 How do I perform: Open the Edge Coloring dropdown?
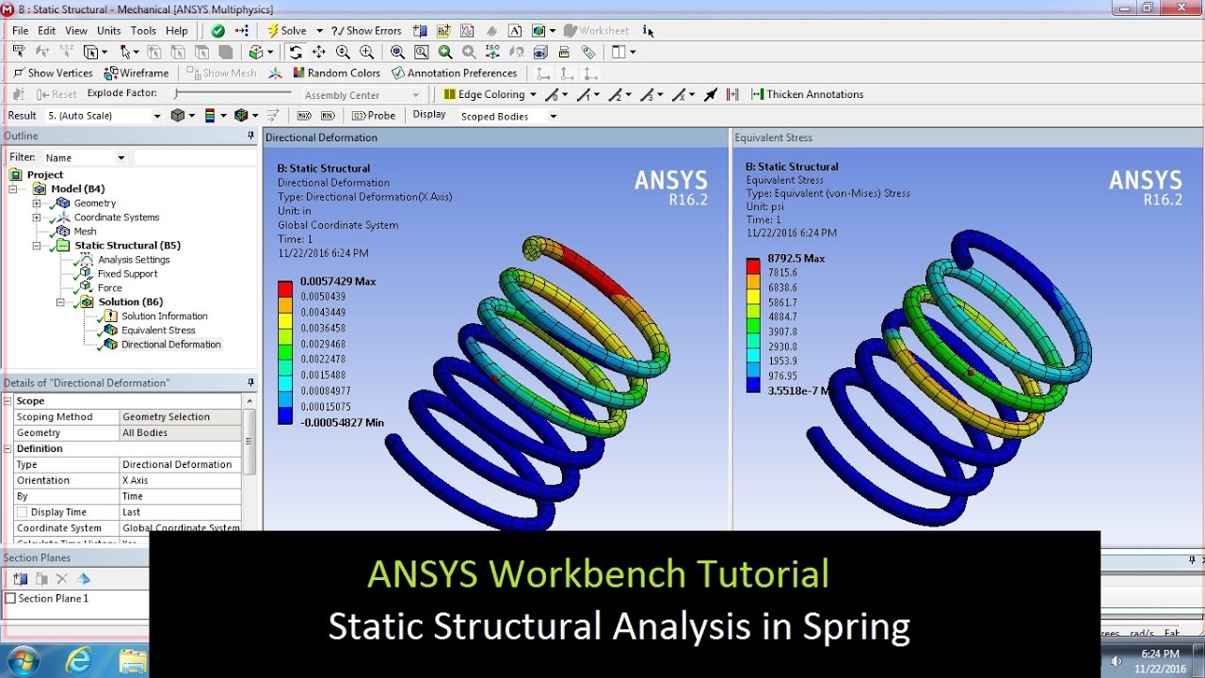point(533,94)
